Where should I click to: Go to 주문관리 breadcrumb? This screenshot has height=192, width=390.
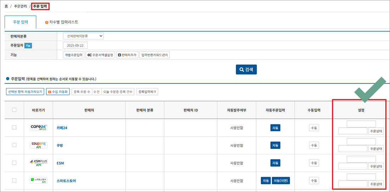(x=20, y=6)
